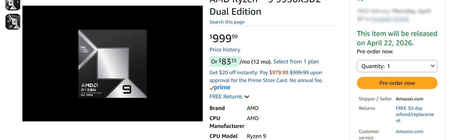Expand the chevron next to FREE Returns

247,97
